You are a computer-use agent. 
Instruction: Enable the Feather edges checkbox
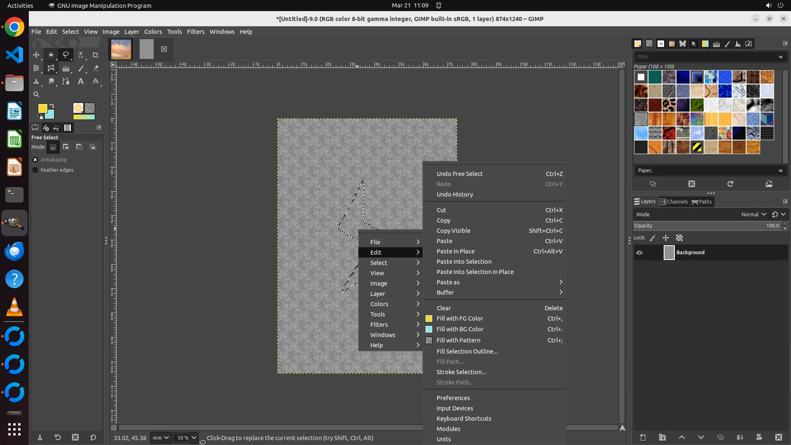(x=35, y=170)
